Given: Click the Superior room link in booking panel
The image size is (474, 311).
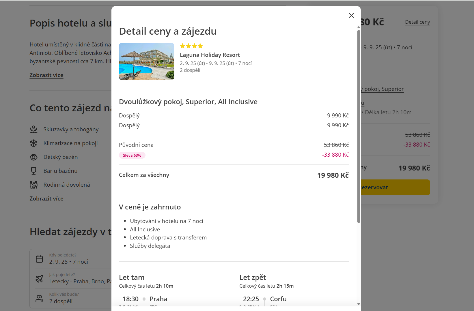Looking at the screenshot, I should [382, 89].
